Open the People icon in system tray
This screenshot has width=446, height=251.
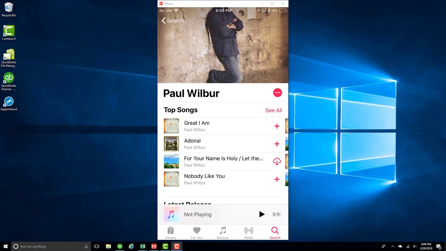tap(384, 246)
